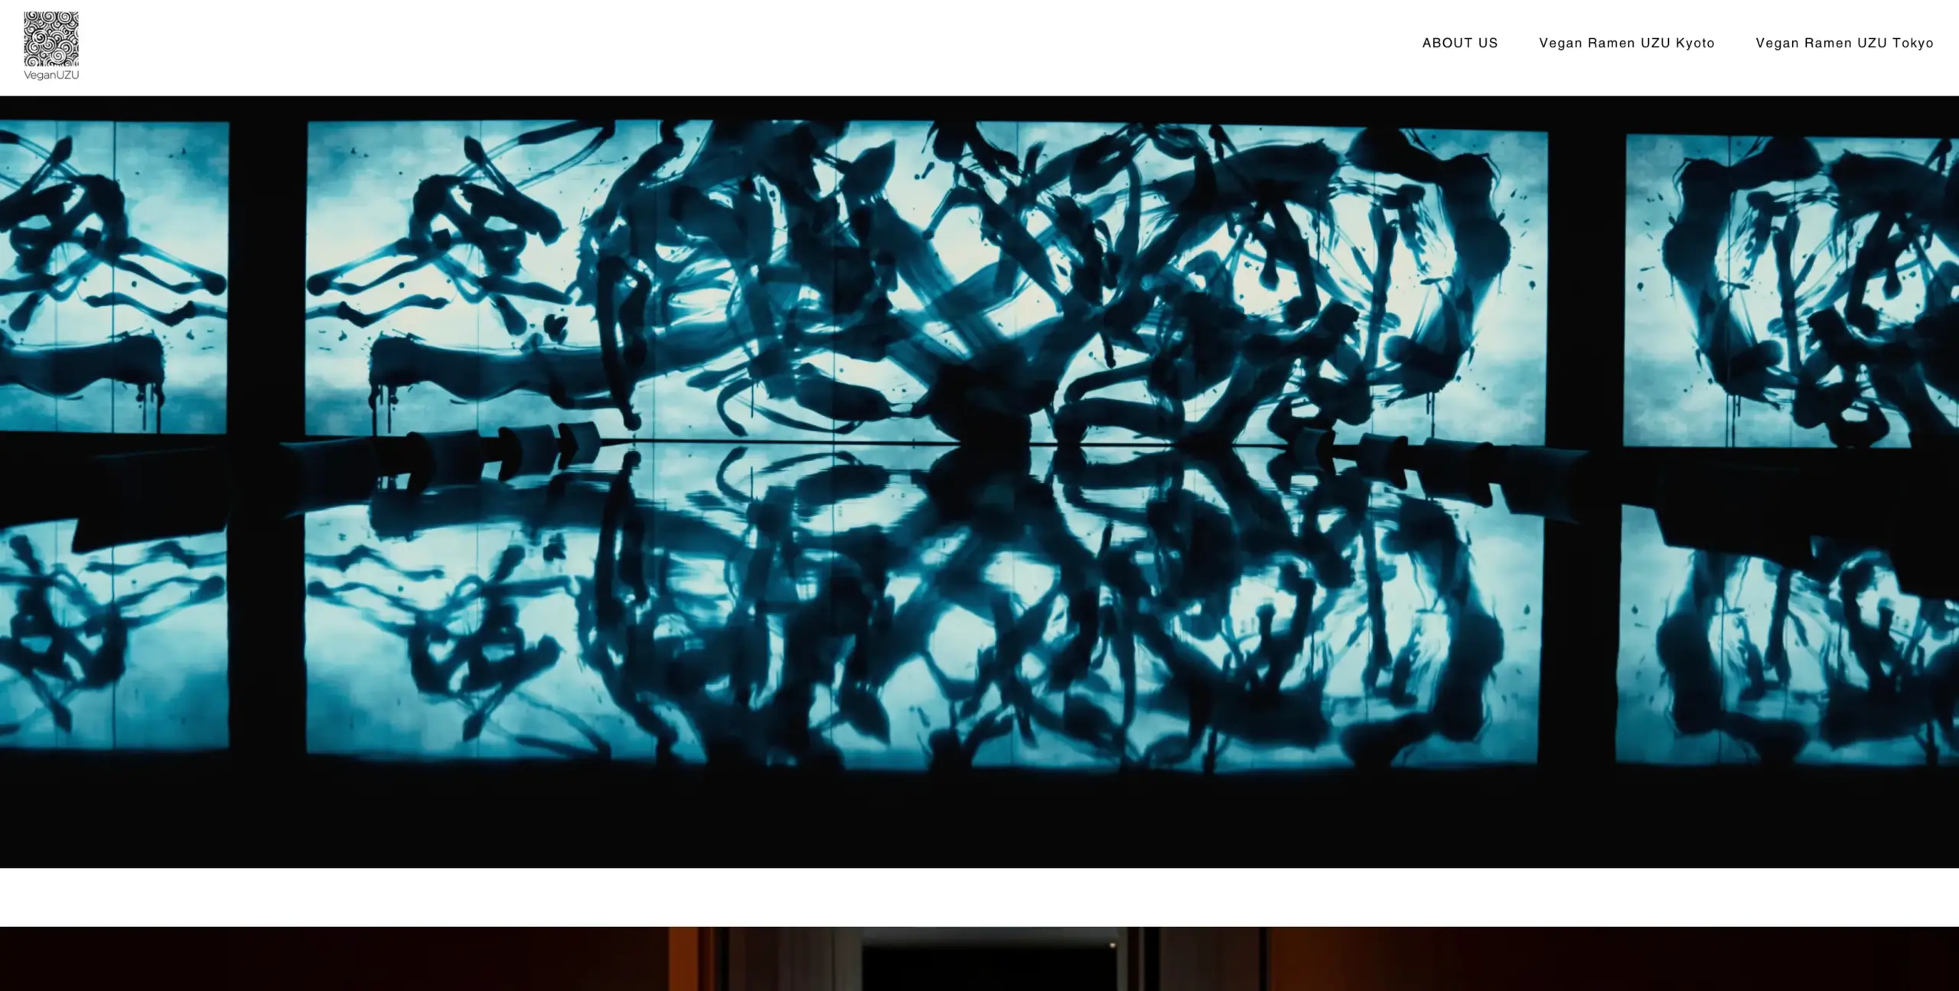Go to Vegan Ramen UZU Kyoto
The width and height of the screenshot is (1959, 991).
[x=1626, y=44]
